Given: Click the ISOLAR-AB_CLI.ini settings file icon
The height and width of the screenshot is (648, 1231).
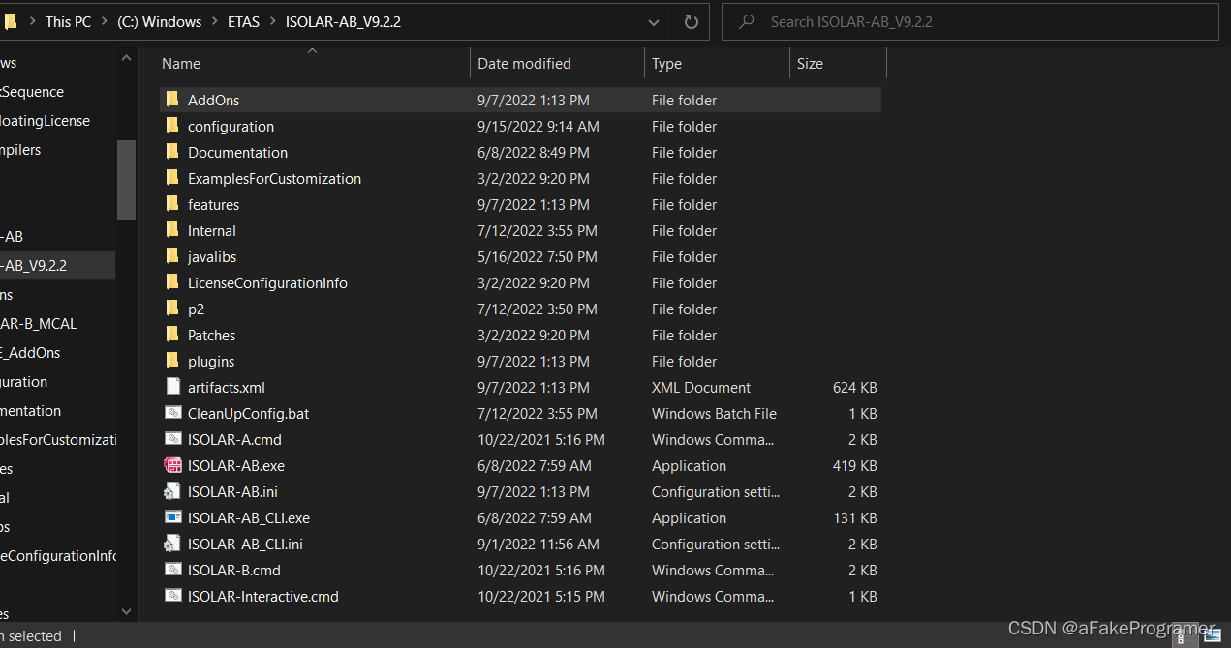Looking at the screenshot, I should click(x=173, y=544).
